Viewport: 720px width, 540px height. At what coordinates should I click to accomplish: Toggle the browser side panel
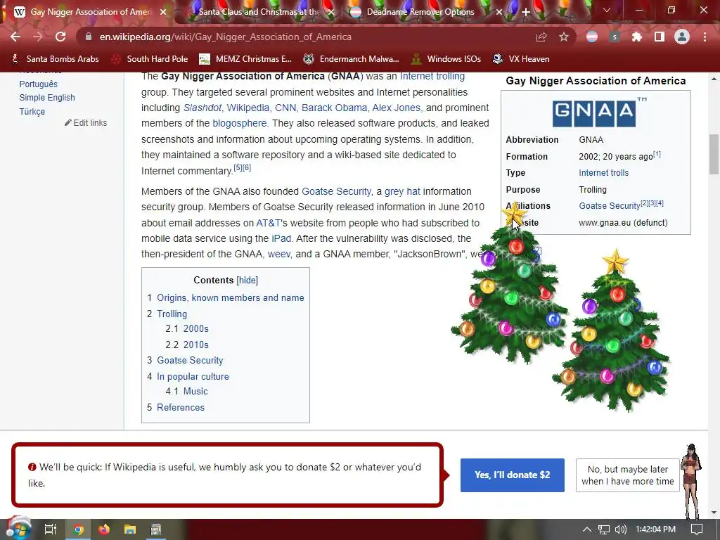click(x=660, y=37)
